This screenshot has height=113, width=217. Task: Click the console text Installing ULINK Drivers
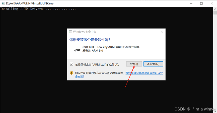point(22,9)
